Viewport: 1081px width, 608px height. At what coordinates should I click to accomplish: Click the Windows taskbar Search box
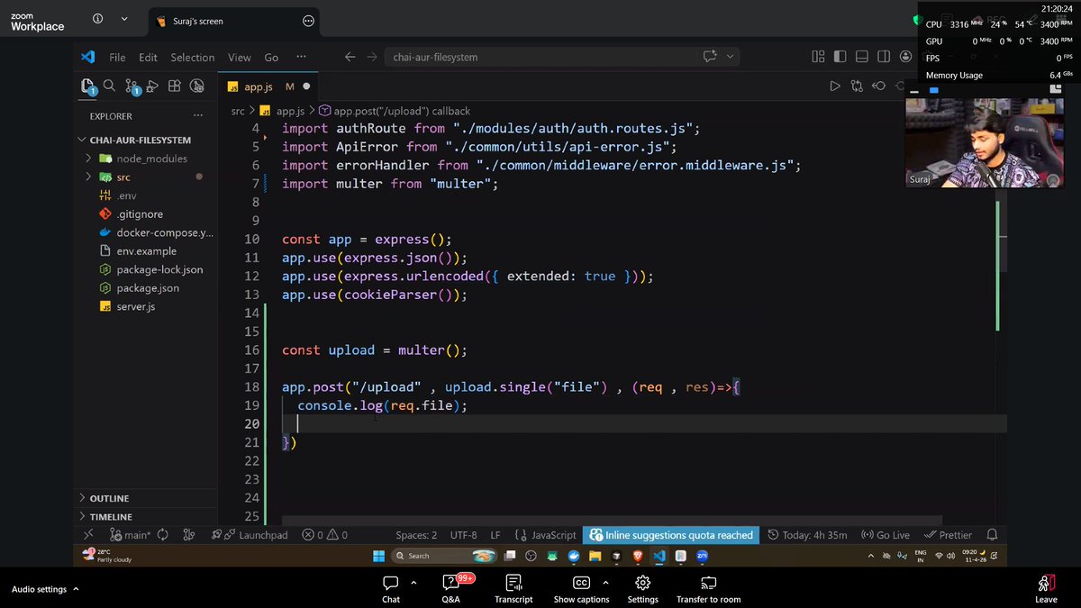pos(446,556)
